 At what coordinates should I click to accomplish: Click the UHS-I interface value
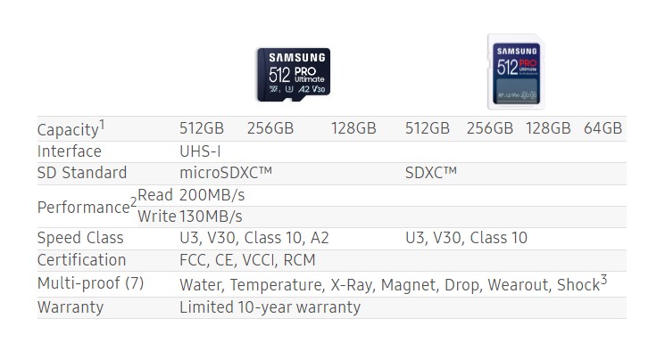point(200,151)
